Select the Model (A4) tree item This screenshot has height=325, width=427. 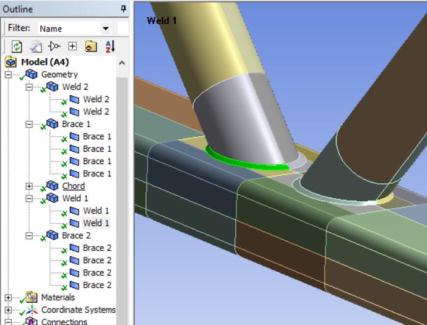(45, 62)
